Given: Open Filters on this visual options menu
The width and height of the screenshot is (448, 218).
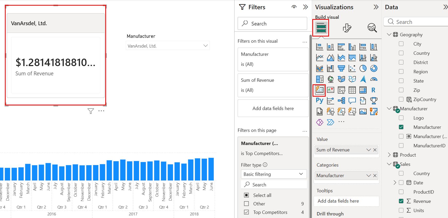Looking at the screenshot, I should click(305, 42).
